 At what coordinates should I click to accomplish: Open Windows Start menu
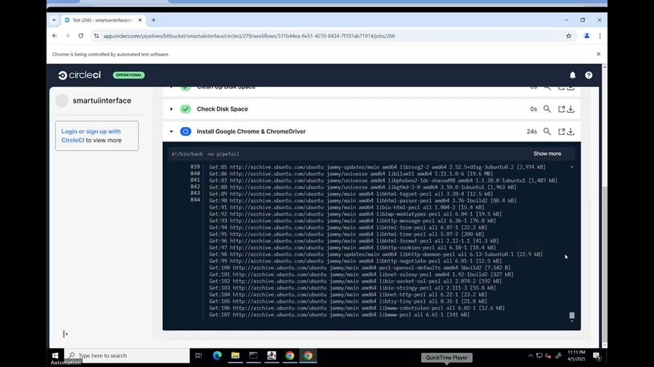pos(55,355)
